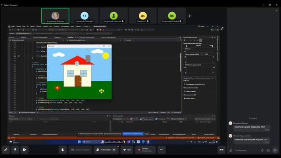Viewport: 281px width, 158px height.
Task: Toggle the camera in Telemost
Action: click(25, 150)
